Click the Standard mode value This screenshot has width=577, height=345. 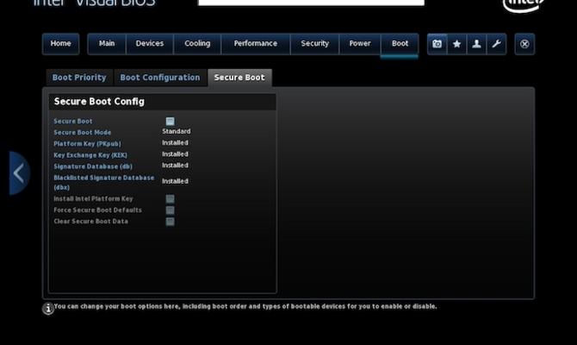[177, 132]
